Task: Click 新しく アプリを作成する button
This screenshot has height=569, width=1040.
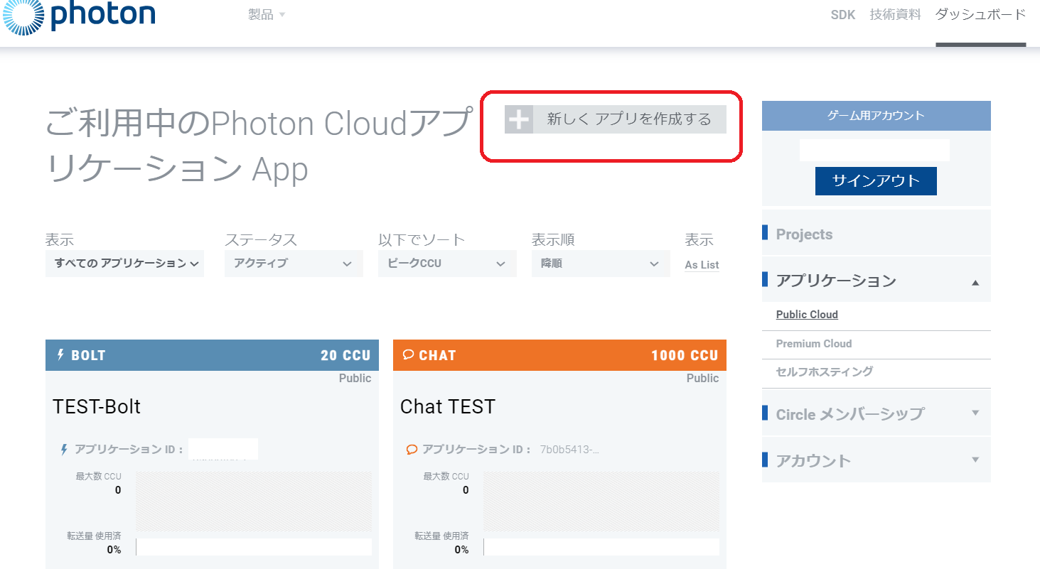Action: click(x=616, y=119)
